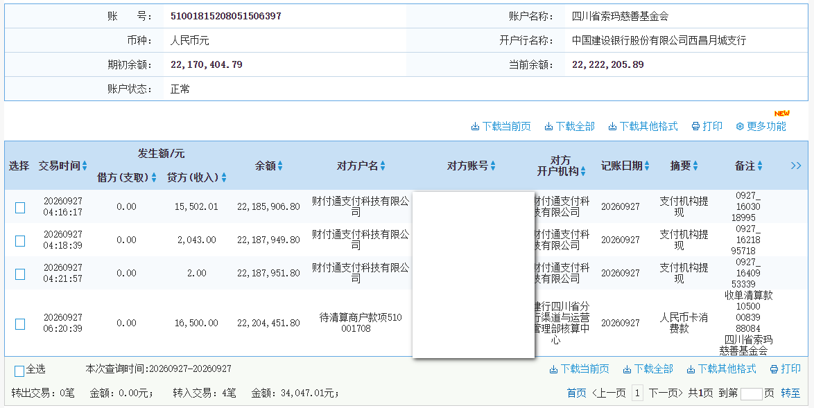Sort by counterparty bank (对方开户机构)
The width and height of the screenshot is (814, 408).
[583, 171]
